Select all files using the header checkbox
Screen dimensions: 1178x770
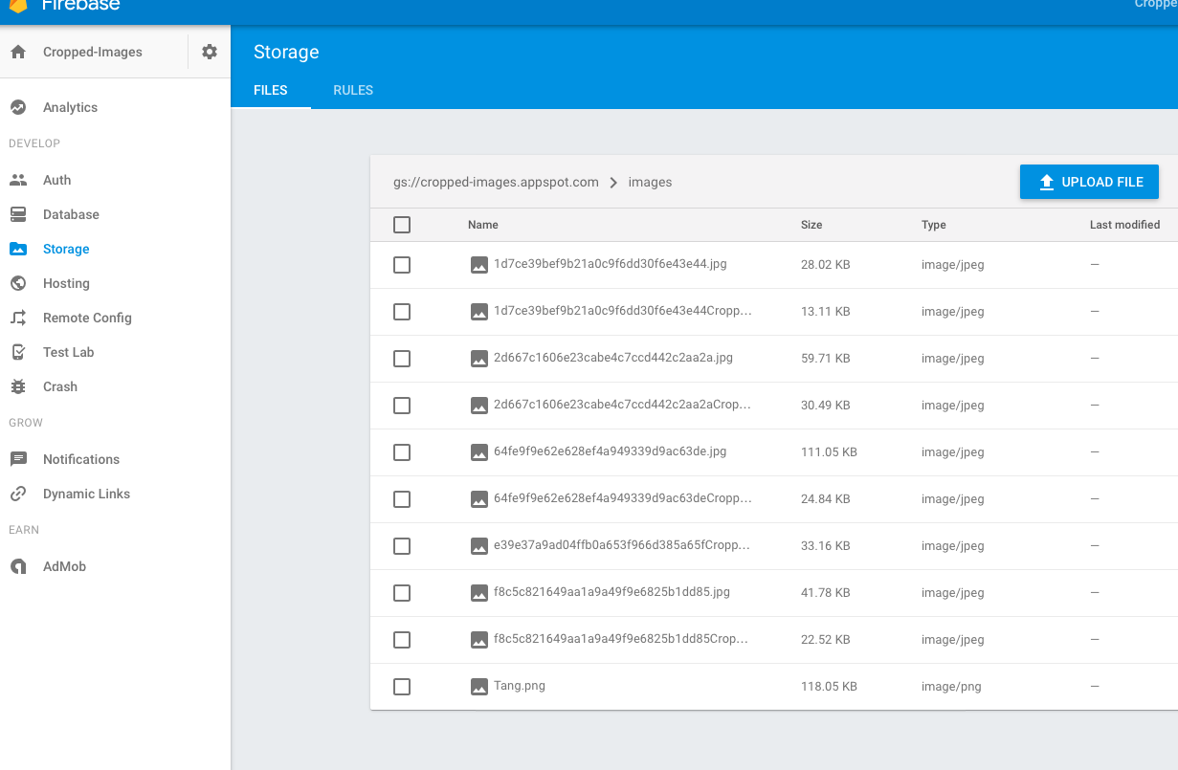click(401, 225)
